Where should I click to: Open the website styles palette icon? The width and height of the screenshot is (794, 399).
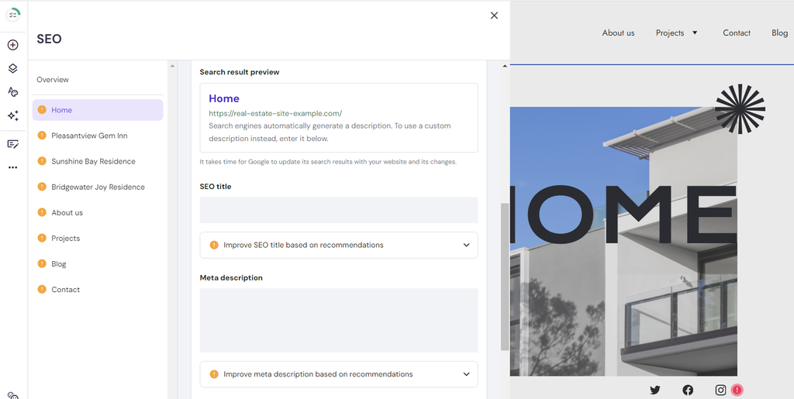pos(13,91)
